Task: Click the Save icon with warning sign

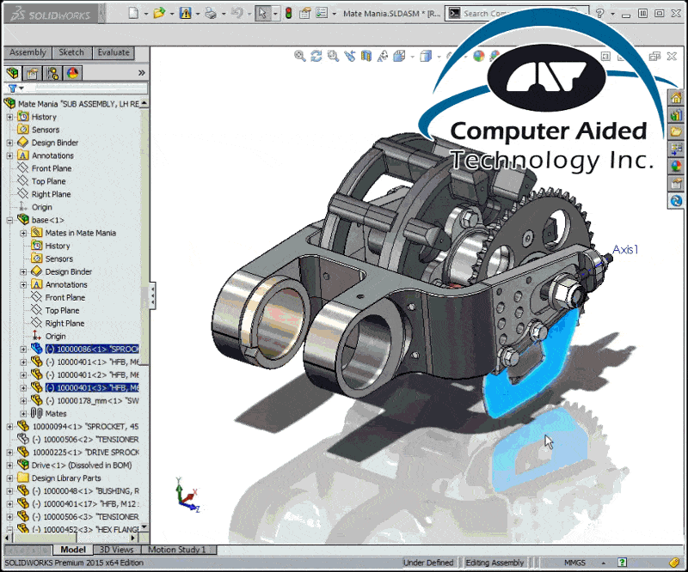Action: 185,13
